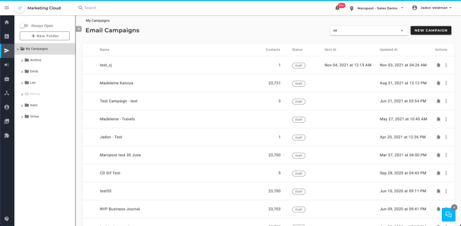Copy the Test Campaign - test row
The width and height of the screenshot is (461, 226).
(x=438, y=101)
